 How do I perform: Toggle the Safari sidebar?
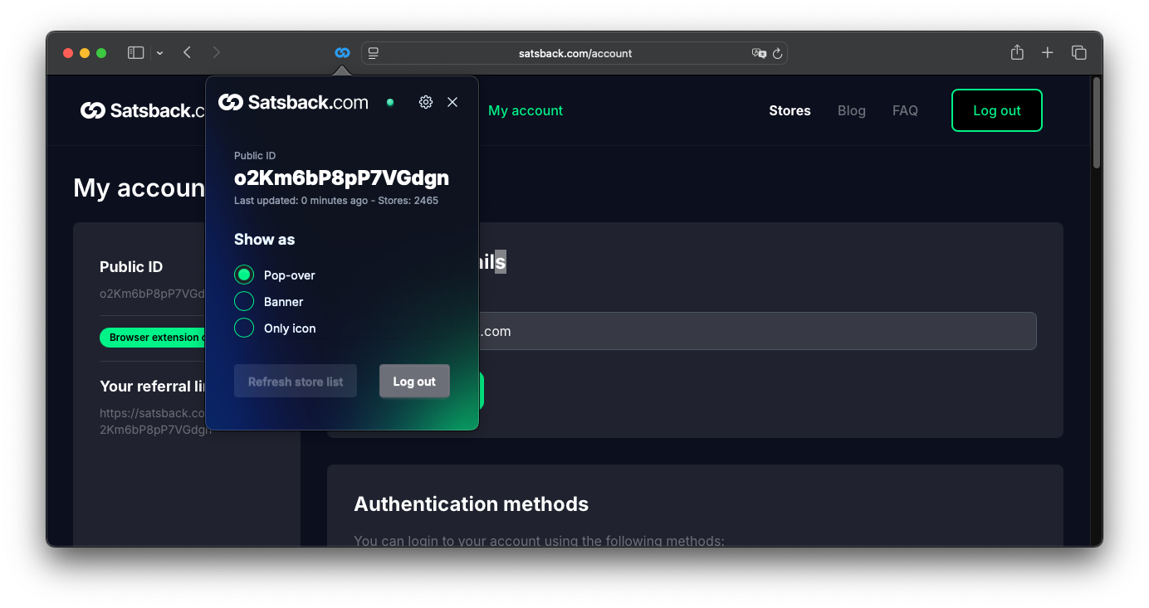[x=135, y=53]
